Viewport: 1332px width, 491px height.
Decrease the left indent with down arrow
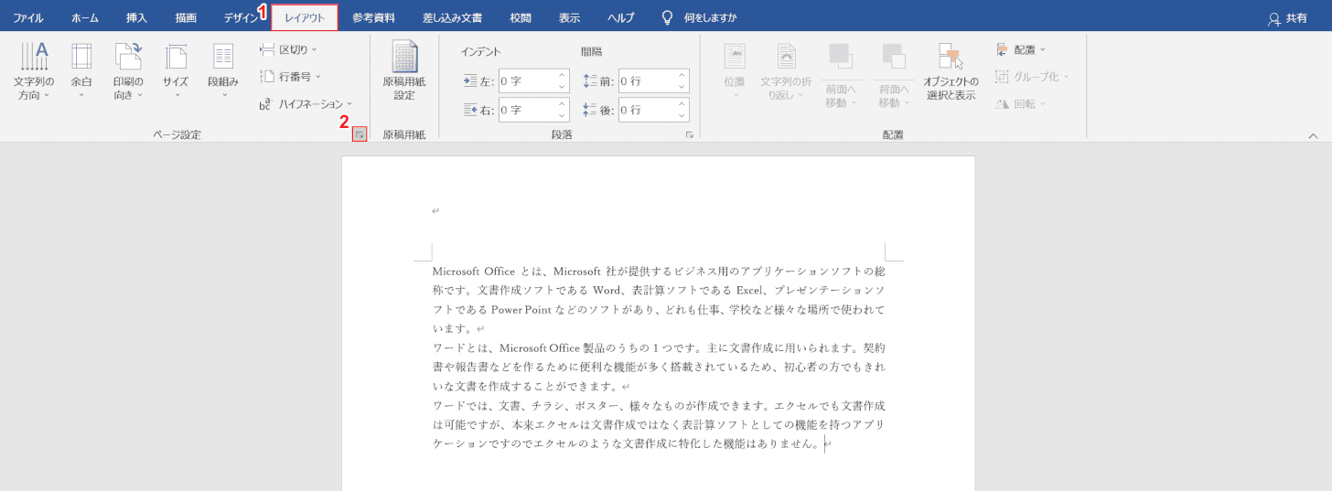tap(562, 87)
